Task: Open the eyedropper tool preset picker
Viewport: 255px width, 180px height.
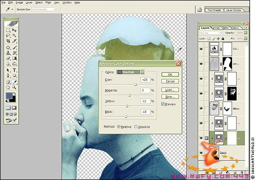Action: point(12,9)
